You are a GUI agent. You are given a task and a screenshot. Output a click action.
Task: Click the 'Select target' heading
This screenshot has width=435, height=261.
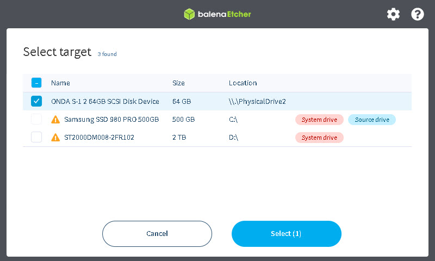pos(57,52)
